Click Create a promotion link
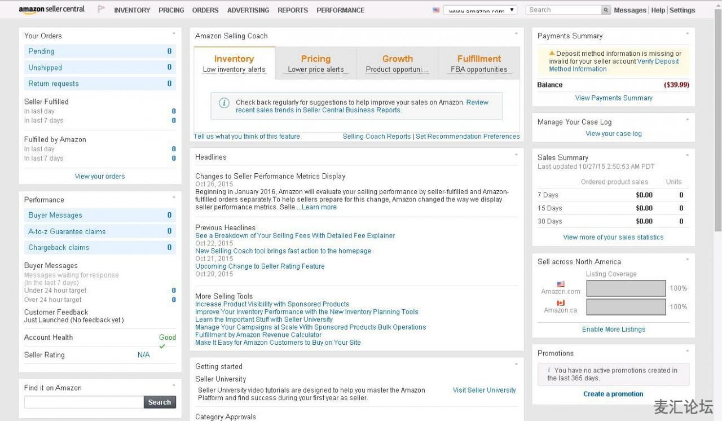 click(x=613, y=394)
